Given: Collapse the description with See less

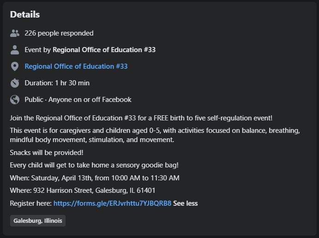Looking at the screenshot, I should click(185, 203).
